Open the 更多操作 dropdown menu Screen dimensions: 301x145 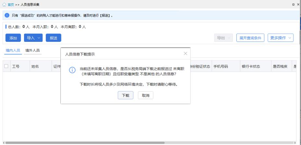tap(280, 38)
